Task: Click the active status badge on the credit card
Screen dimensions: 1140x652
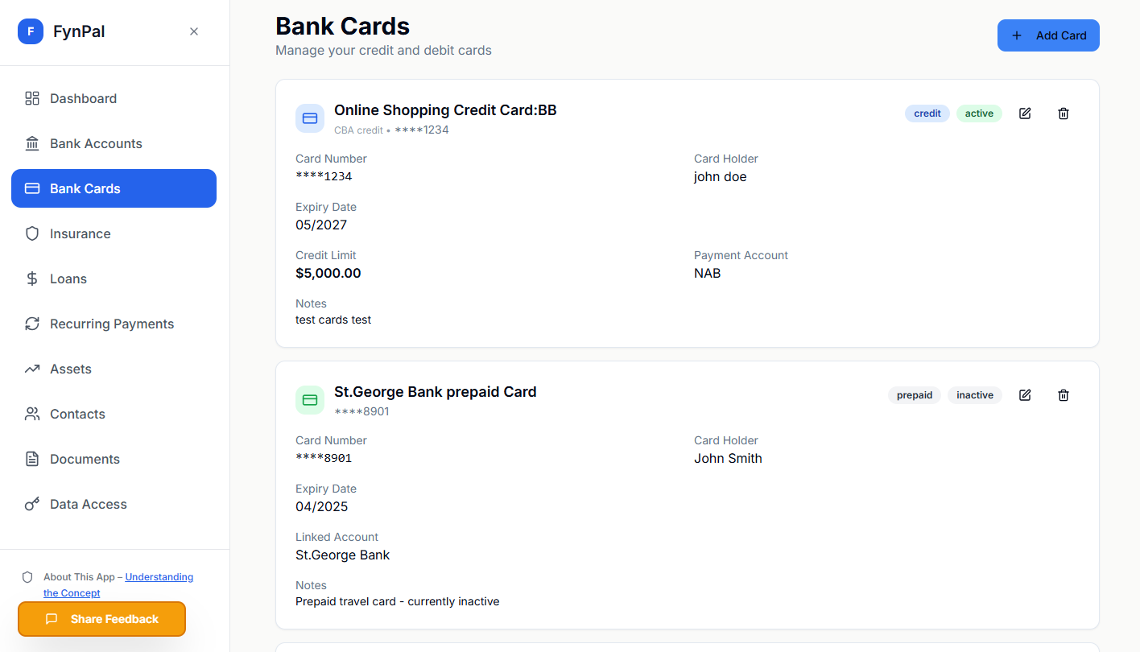Action: pyautogui.click(x=979, y=113)
